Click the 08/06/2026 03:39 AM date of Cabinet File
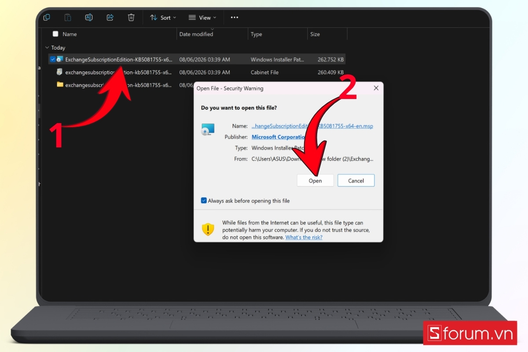 coord(205,72)
